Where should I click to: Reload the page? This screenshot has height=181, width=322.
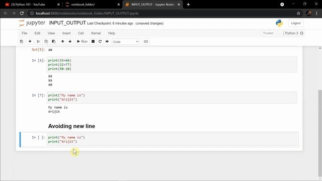[22, 14]
